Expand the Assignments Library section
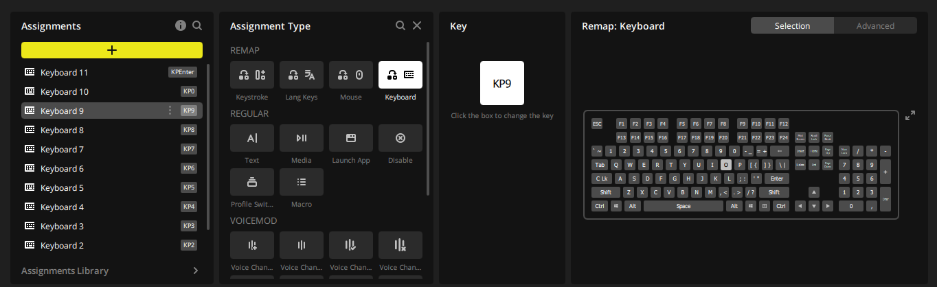Viewport: 937px width, 287px height. [x=195, y=271]
